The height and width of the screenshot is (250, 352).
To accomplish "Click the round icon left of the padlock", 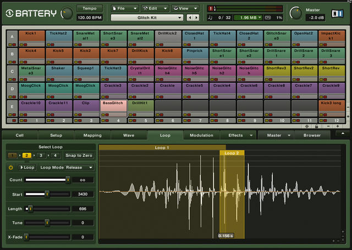I will click(307, 127).
